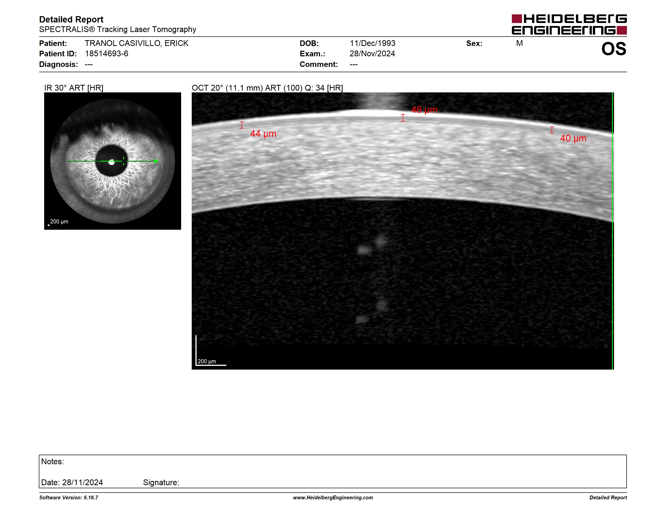The width and height of the screenshot is (666, 515).
Task: Click the 200 µm scale label in IR image
Action: [x=59, y=221]
